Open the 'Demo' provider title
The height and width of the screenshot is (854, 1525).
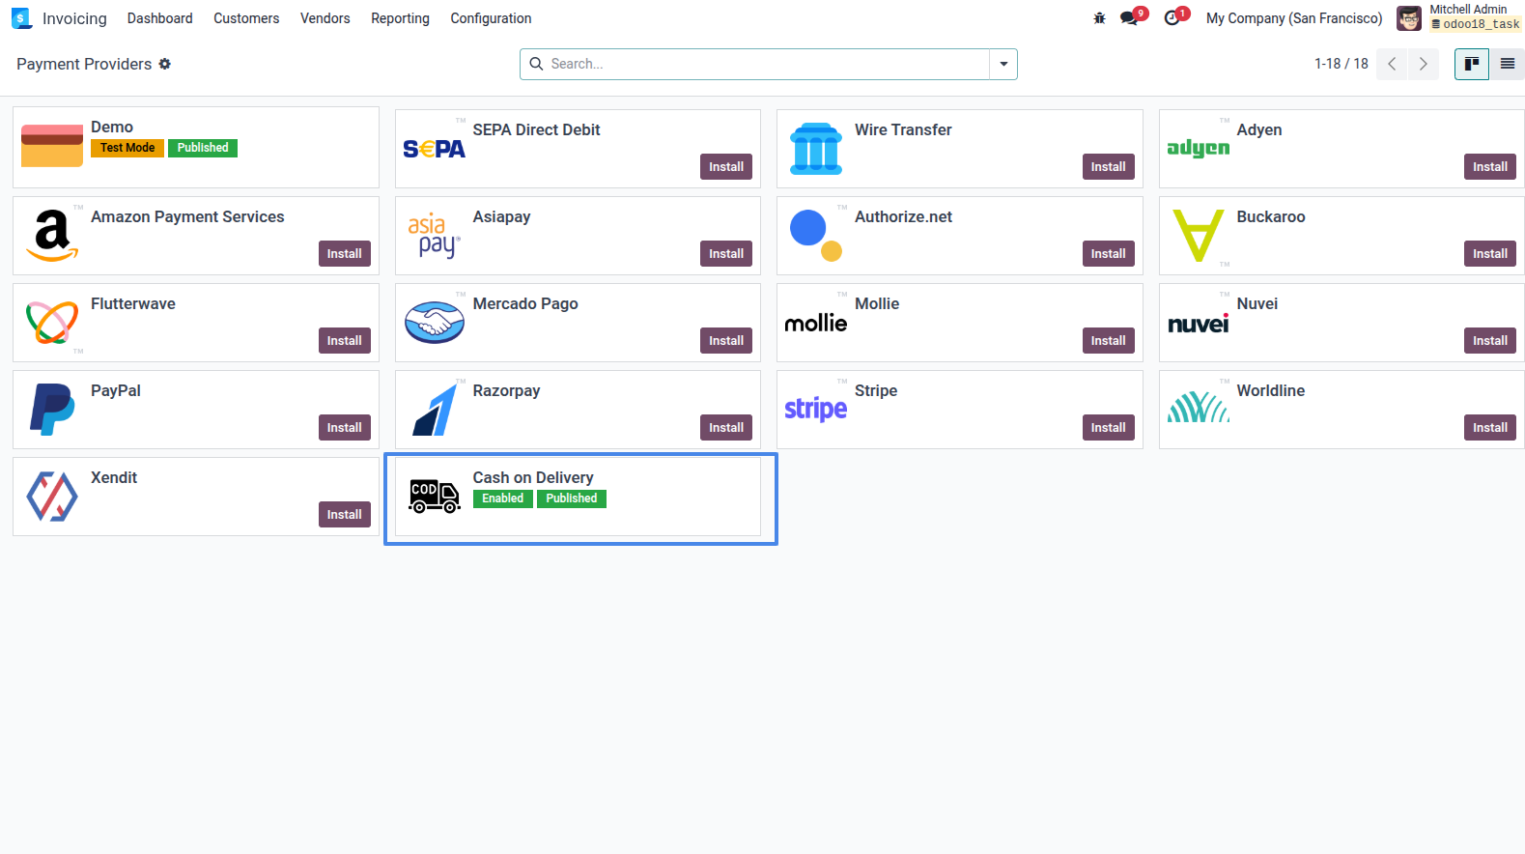112,127
